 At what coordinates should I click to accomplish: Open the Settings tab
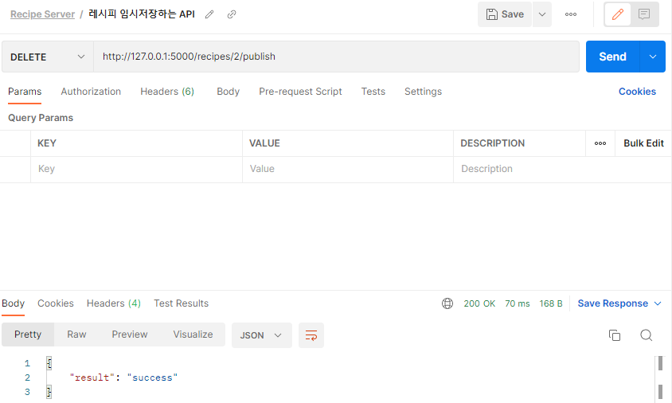click(423, 92)
